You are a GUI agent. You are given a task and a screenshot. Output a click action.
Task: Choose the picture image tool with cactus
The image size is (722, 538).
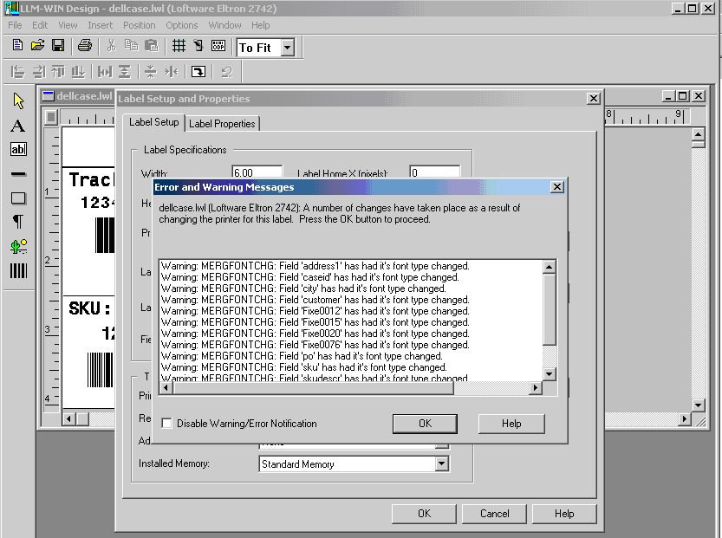coord(18,247)
